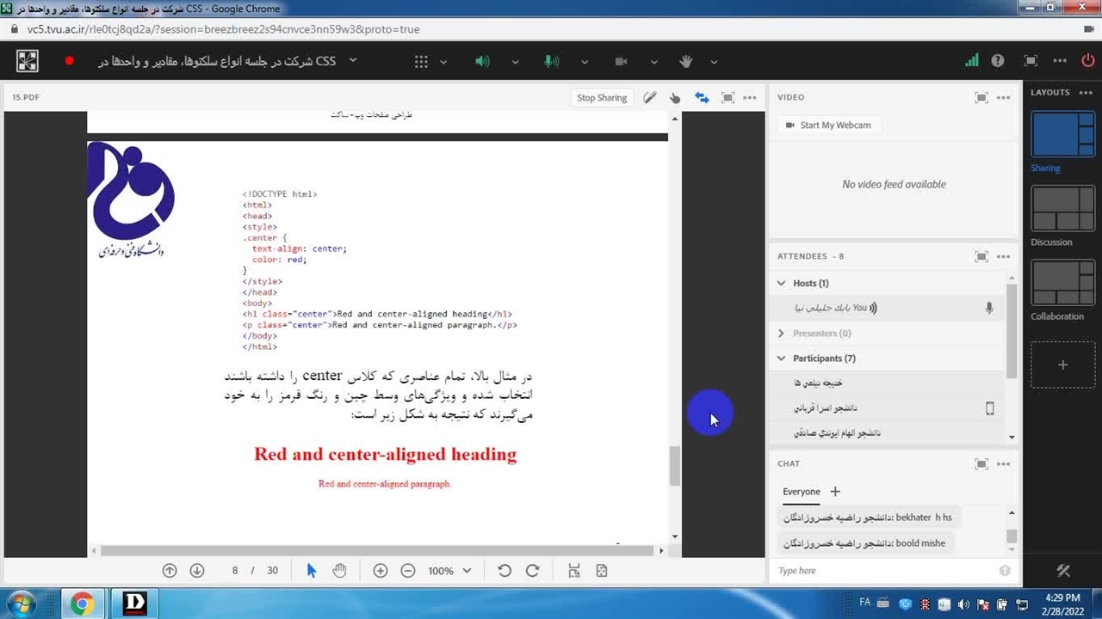Click the Stop Sharing button
1102x619 pixels.
[601, 98]
